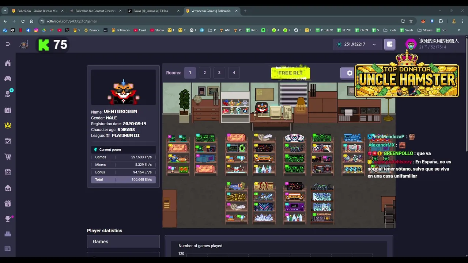Open the checklist tasks icon in sidebar
Screen dimensions: 468x263
(x=8, y=141)
